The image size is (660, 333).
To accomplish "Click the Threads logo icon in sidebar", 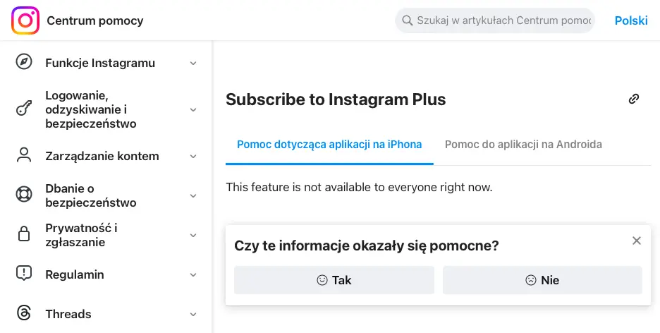I will point(24,313).
